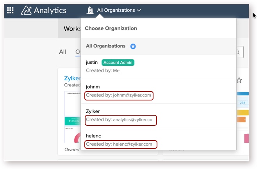
Task: Switch to the Zylker organization
Action: [93, 111]
